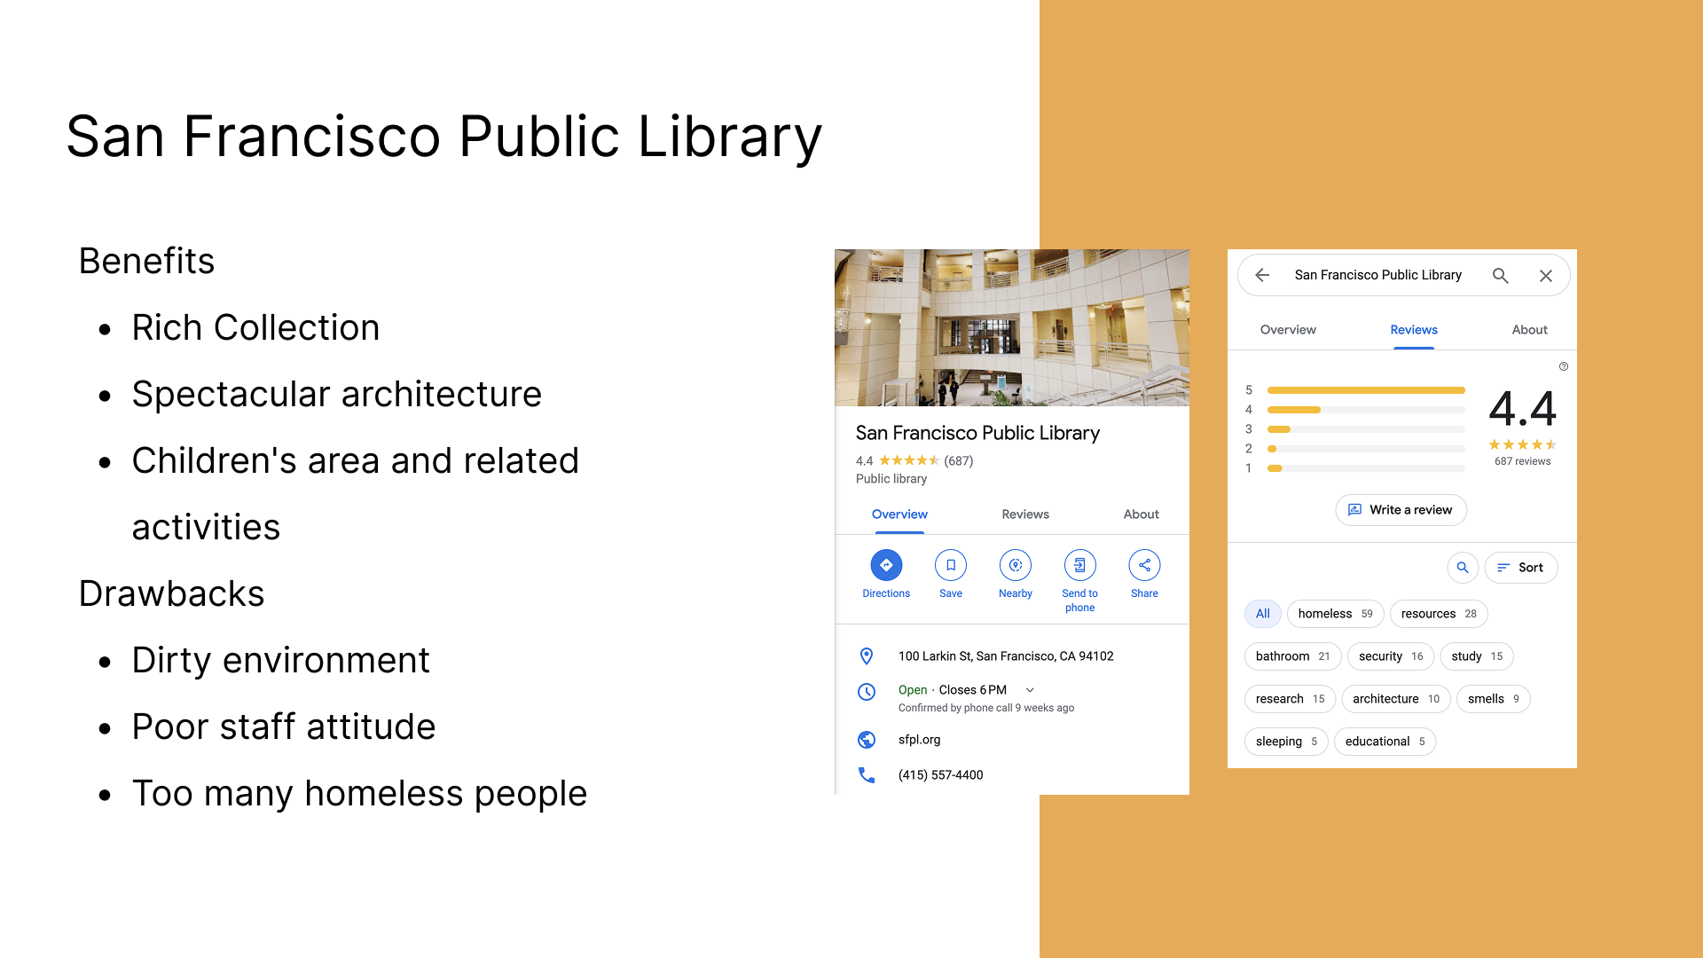Click the 1-star rating bar
The image size is (1703, 958).
click(x=1366, y=468)
